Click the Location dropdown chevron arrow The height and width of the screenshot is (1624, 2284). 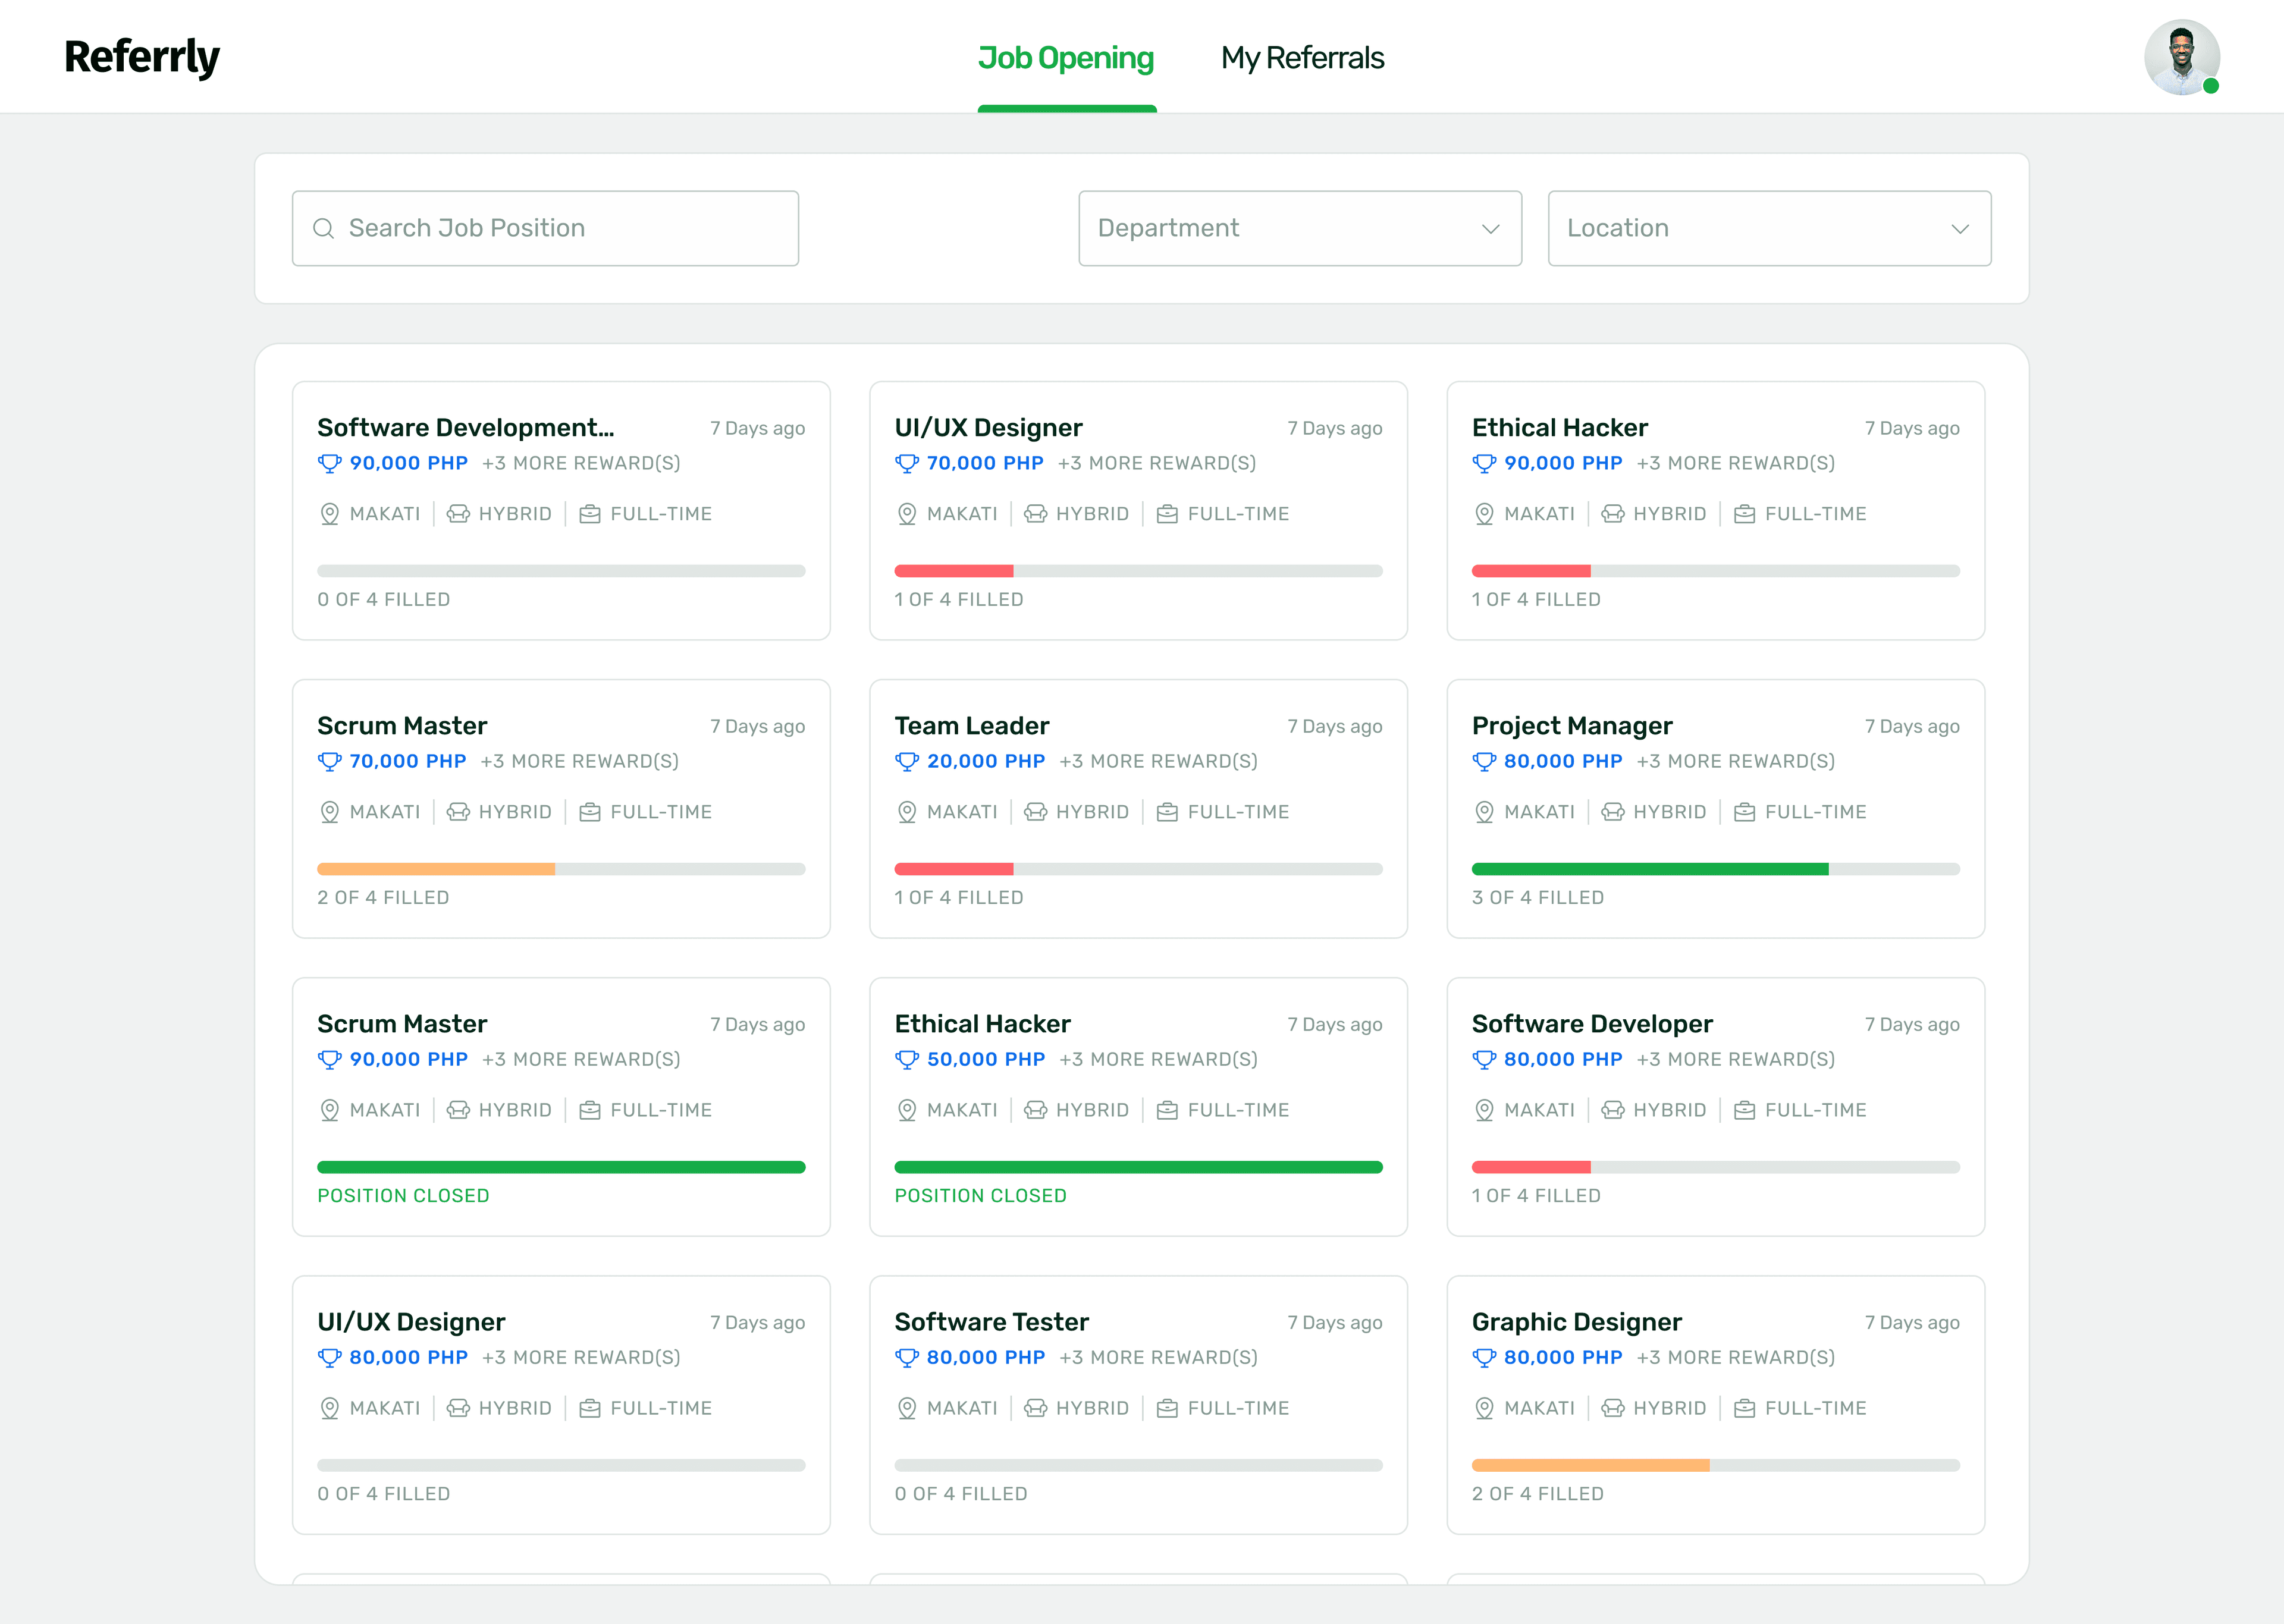pos(1959,229)
